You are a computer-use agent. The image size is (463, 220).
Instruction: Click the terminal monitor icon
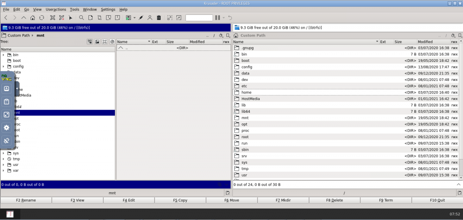128,18
